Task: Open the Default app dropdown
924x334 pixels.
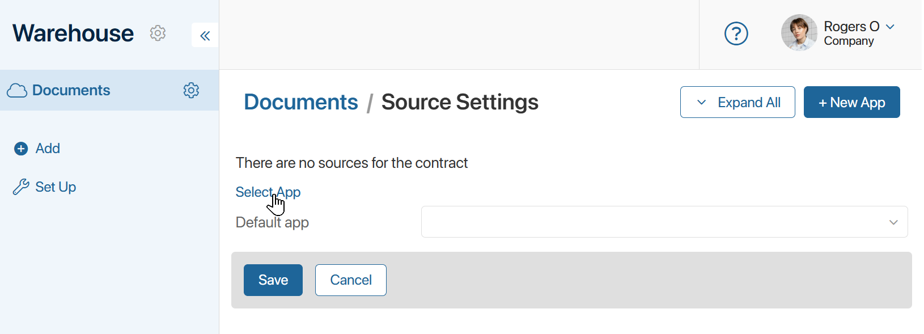Action: pyautogui.click(x=663, y=222)
